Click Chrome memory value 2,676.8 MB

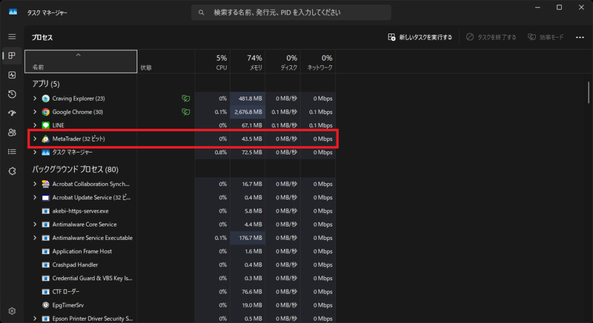(x=248, y=112)
